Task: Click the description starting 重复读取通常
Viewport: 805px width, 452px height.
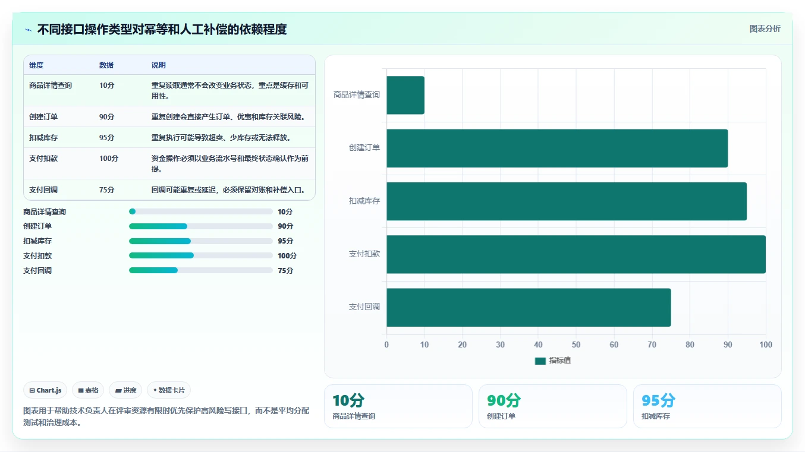Action: (230, 90)
